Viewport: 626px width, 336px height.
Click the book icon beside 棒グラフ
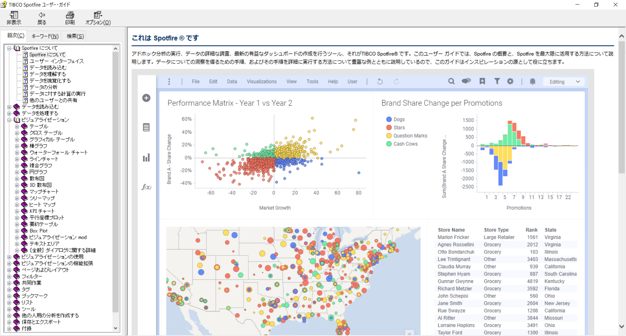click(24, 146)
